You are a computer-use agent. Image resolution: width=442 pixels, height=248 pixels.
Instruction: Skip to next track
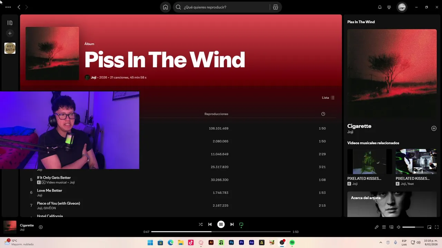tap(232, 224)
